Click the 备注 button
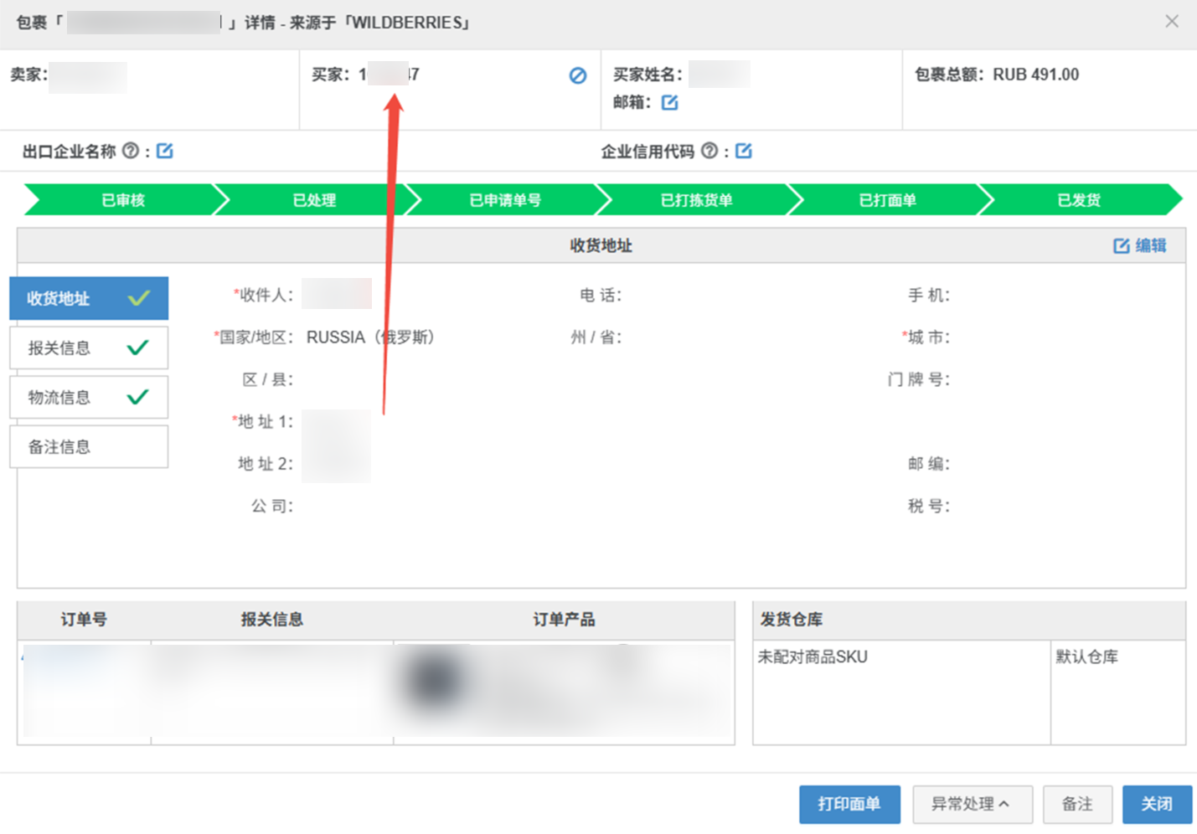 click(x=1077, y=804)
